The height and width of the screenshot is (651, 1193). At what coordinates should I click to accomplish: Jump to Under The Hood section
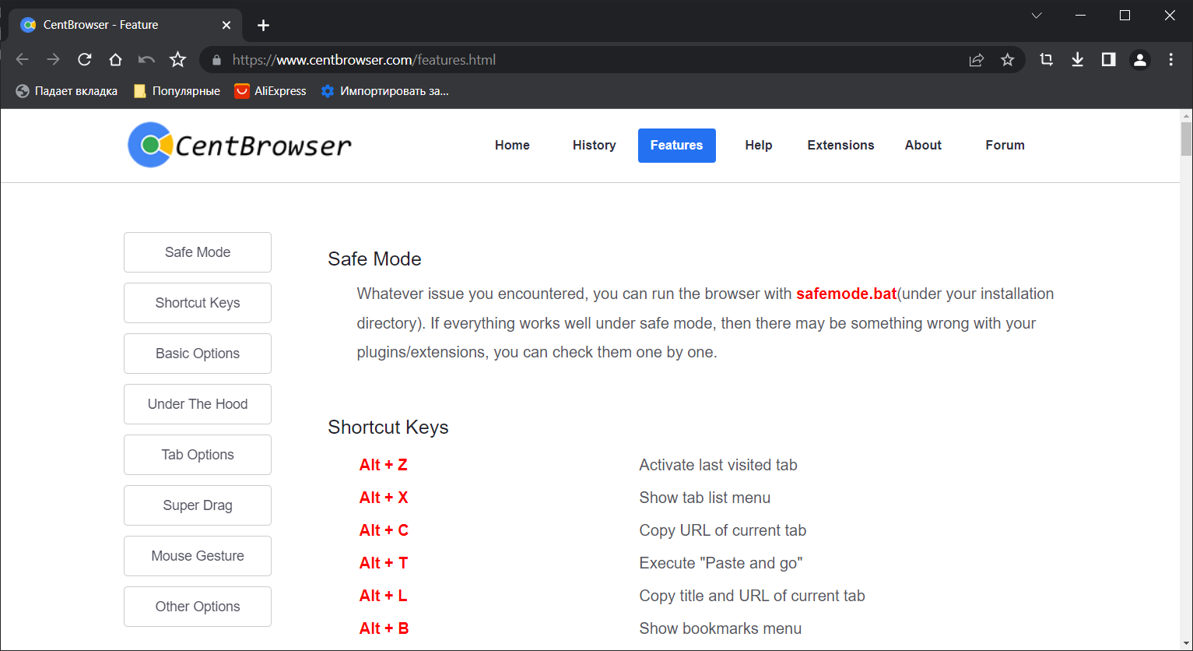click(198, 404)
